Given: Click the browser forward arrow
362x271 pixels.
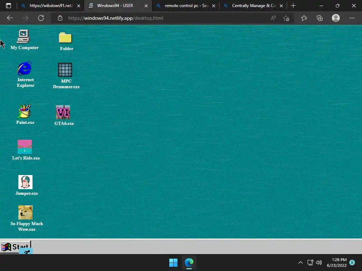Looking at the screenshot, I should point(25,18).
